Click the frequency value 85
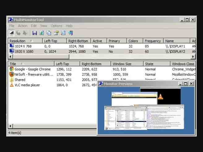203x152 pixels. [x=147, y=46]
